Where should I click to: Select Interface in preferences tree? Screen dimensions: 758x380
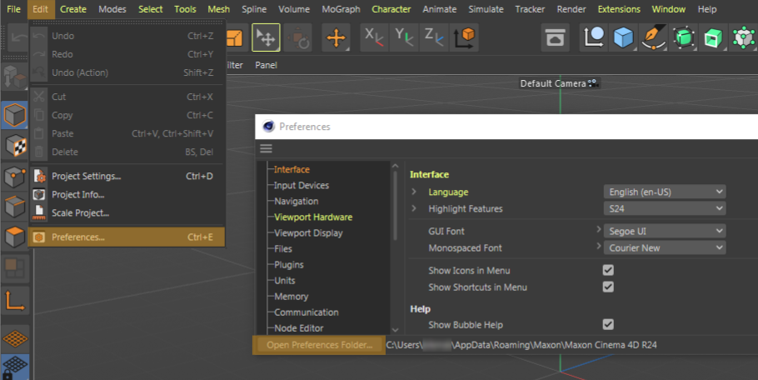coord(292,170)
